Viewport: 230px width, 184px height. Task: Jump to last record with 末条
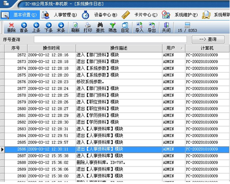61,27
